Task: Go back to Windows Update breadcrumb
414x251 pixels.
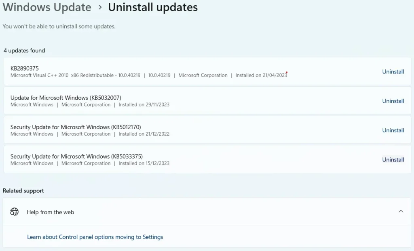Action: 47,7
